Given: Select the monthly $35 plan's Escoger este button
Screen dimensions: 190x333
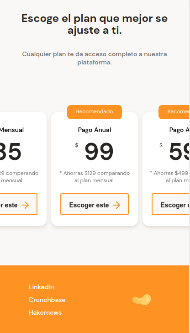Looking at the screenshot, I should click(19, 204).
